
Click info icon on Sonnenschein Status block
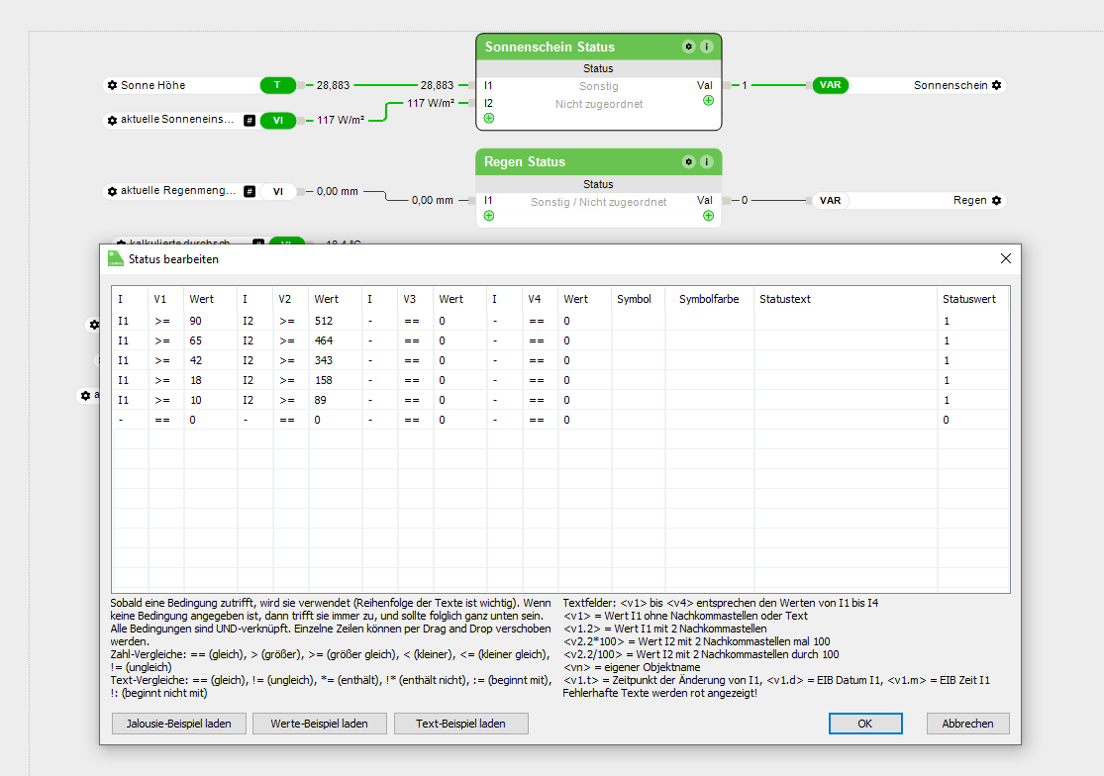point(706,47)
